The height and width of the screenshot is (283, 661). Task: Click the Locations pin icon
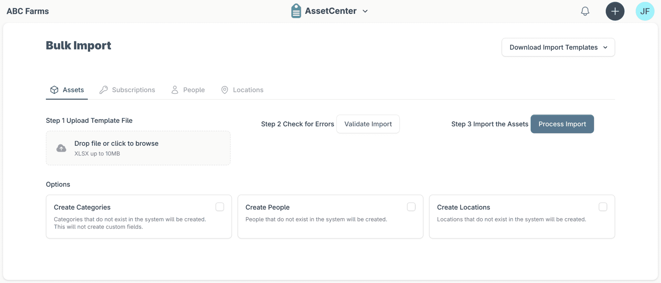(225, 90)
